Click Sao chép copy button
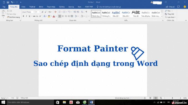Viewport: 188px width, 105px height. tap(11, 14)
